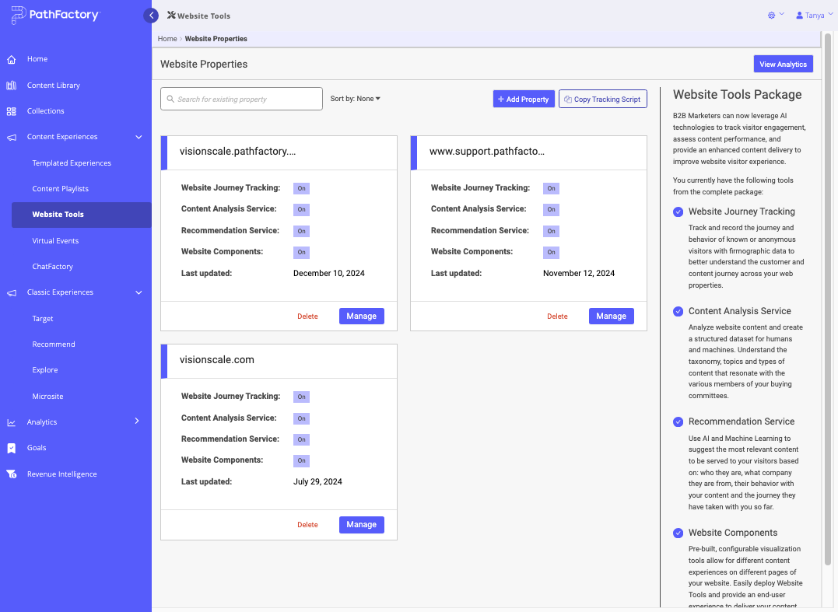The image size is (838, 612).
Task: Click the PathFactory logo
Action: 54,15
